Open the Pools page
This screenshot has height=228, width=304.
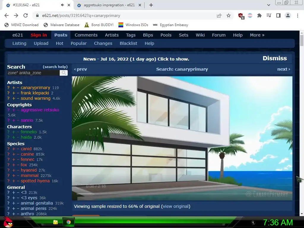click(x=166, y=35)
